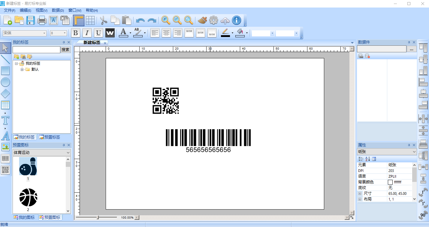Toggle italic text formatting
Viewport: 429px width, 227px height.
pos(87,33)
